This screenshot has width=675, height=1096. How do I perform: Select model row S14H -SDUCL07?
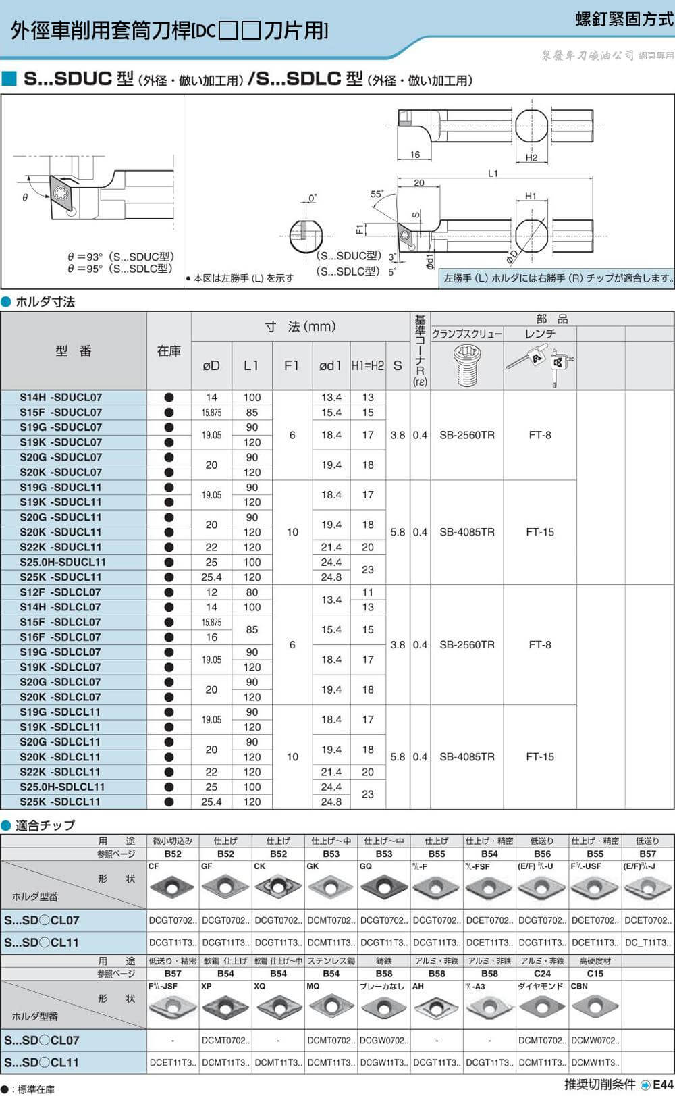click(74, 397)
